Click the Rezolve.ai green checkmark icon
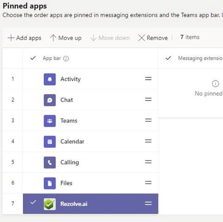Screen dimensions: 223x222 pyautogui.click(x=50, y=204)
